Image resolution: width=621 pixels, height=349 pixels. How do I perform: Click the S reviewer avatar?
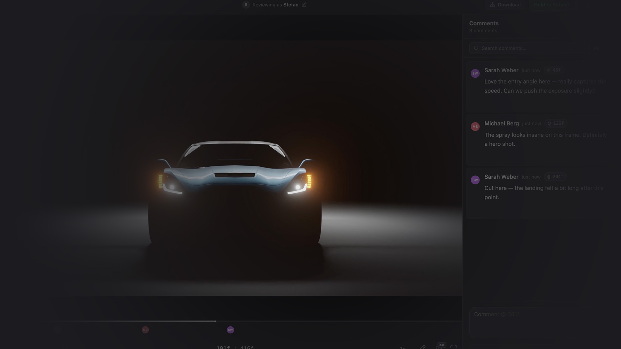click(246, 5)
